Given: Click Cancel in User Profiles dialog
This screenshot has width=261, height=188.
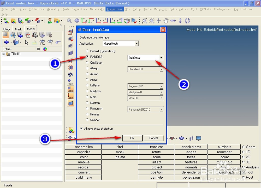Looking at the screenshot, I should [154, 138].
